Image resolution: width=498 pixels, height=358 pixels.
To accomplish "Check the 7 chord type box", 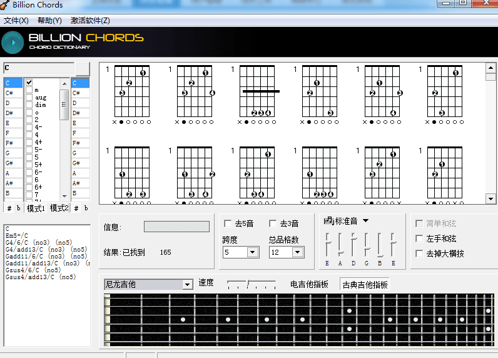I will tap(29, 195).
